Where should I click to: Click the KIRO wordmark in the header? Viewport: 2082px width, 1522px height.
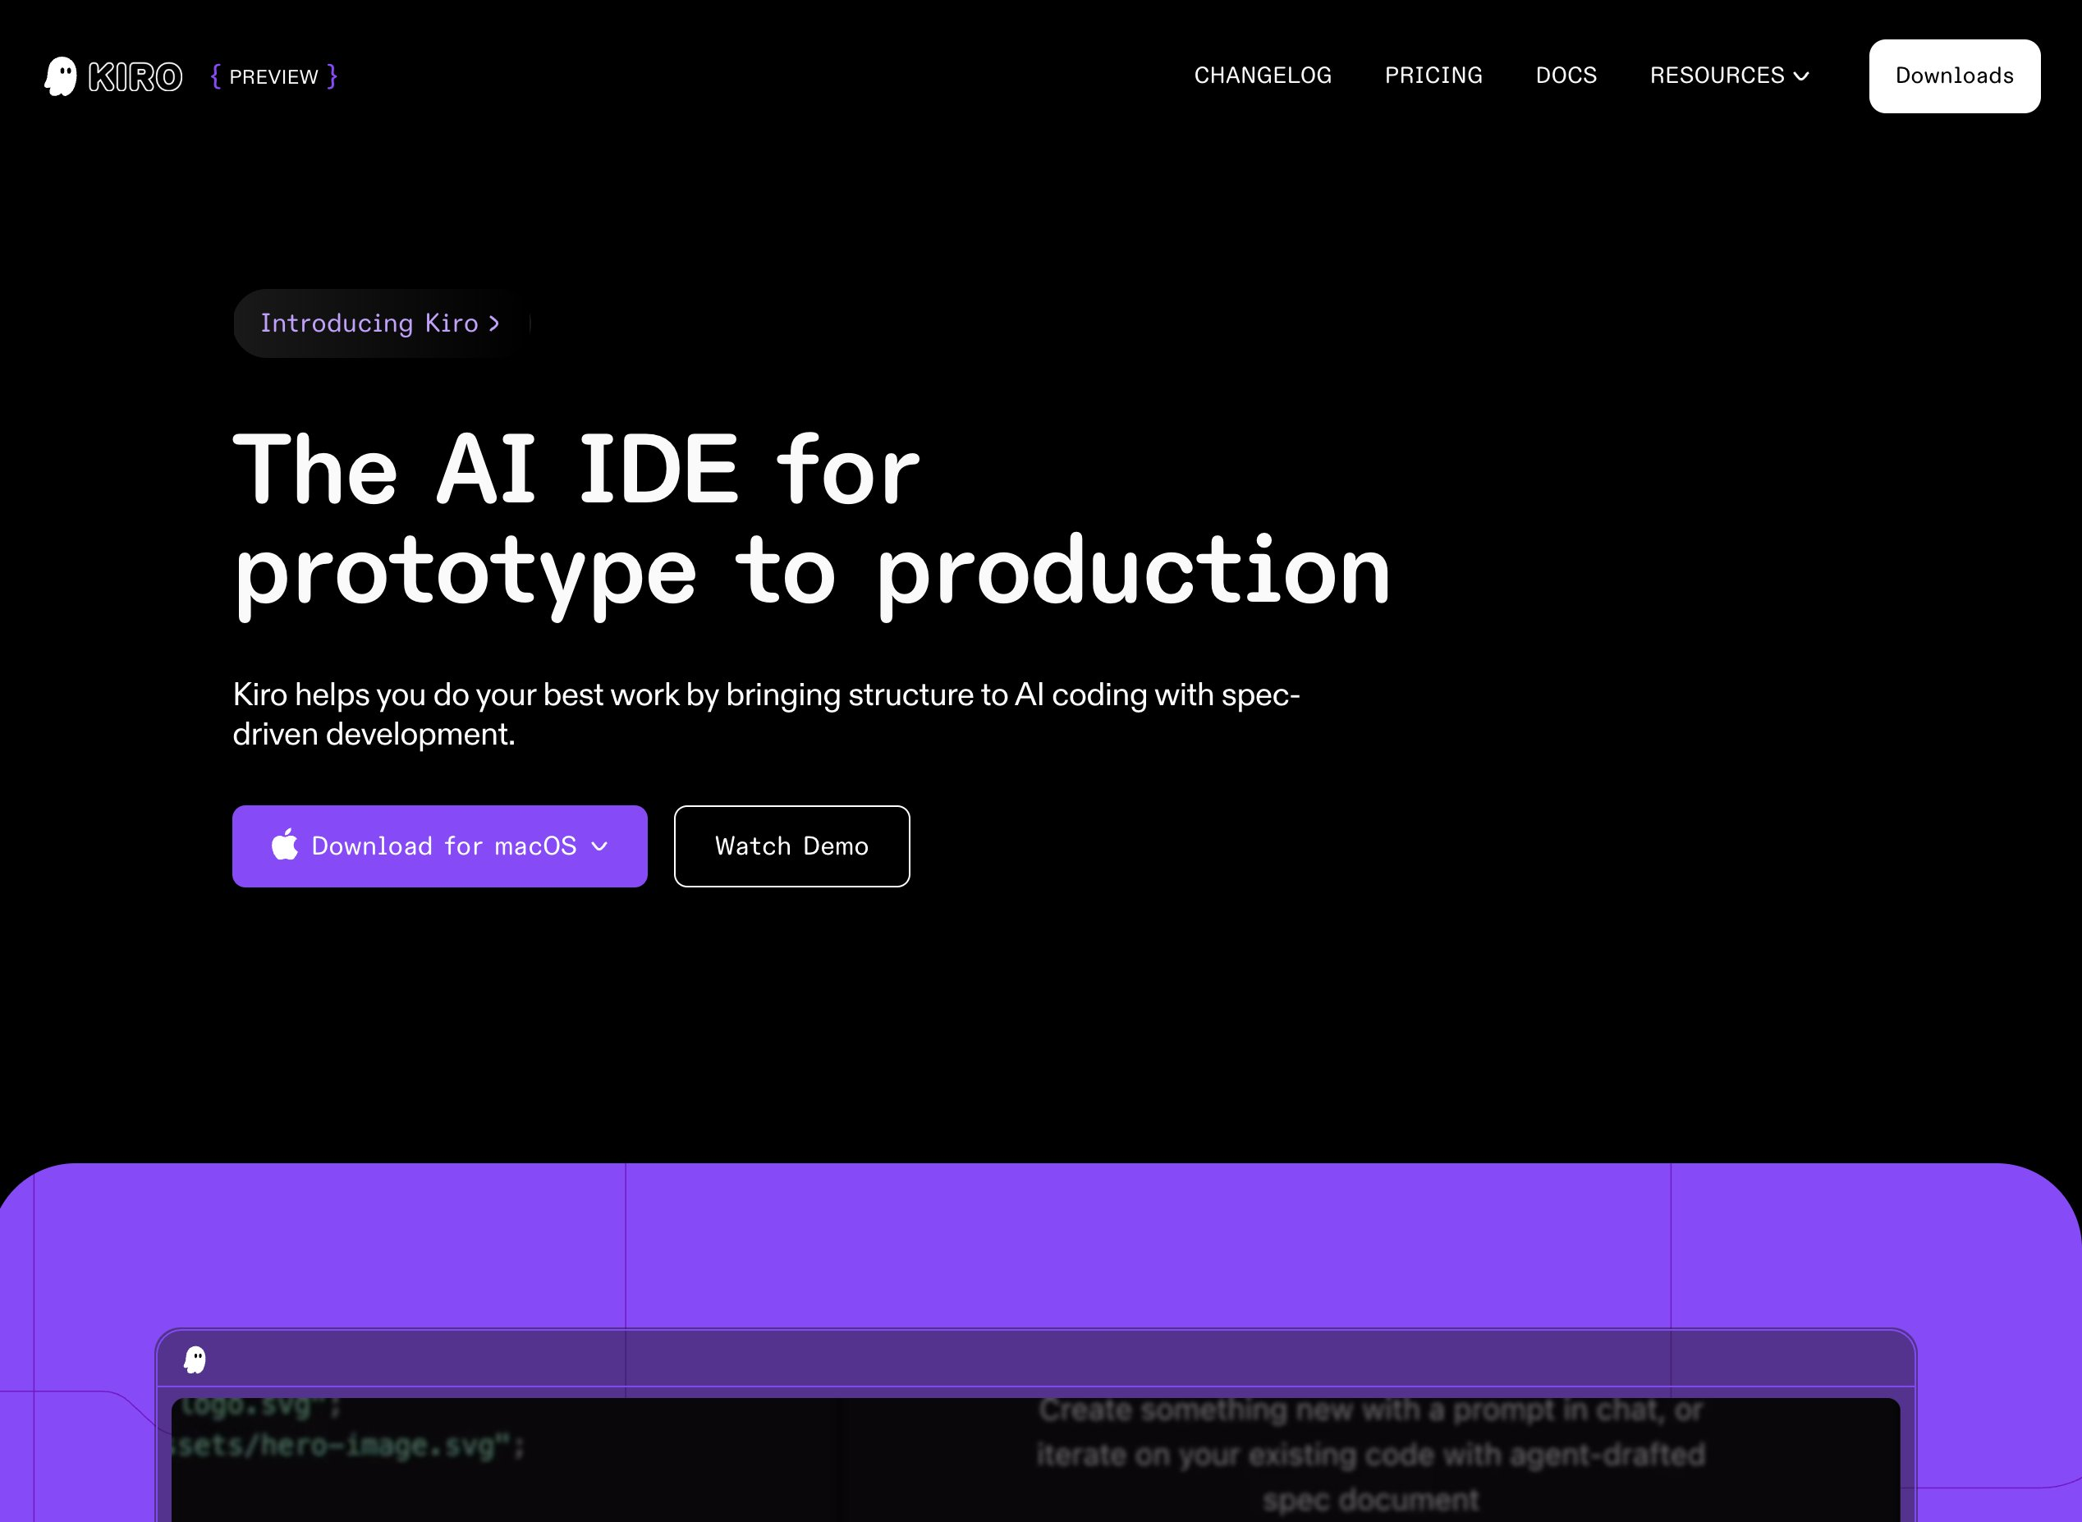(x=135, y=76)
